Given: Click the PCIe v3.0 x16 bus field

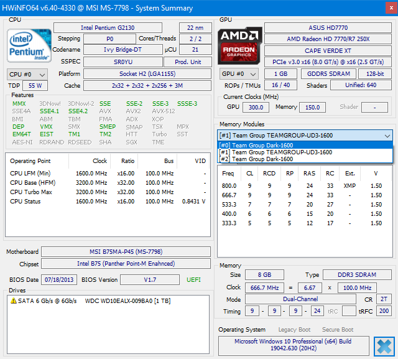Looking at the screenshot, I should pos(328,62).
